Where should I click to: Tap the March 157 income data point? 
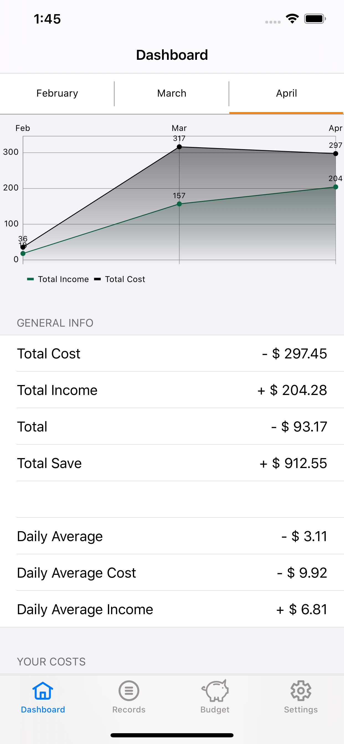point(179,204)
